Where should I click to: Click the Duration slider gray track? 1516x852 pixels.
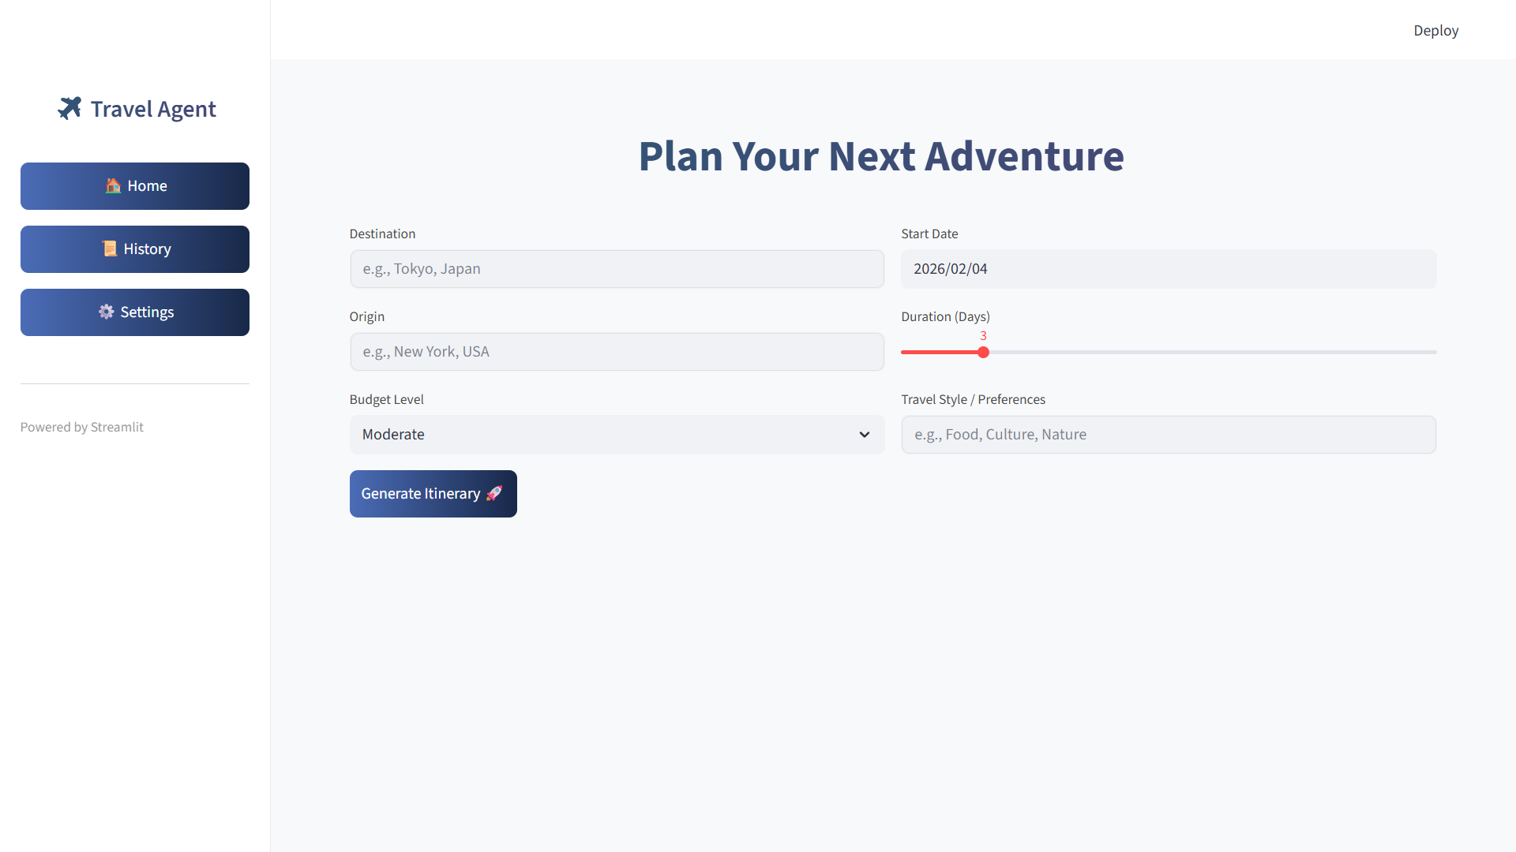point(1213,353)
